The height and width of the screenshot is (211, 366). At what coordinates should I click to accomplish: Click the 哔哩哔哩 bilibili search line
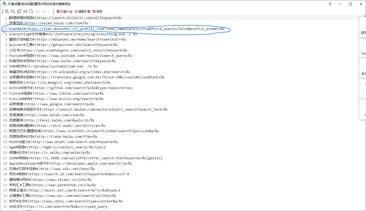[66, 18]
